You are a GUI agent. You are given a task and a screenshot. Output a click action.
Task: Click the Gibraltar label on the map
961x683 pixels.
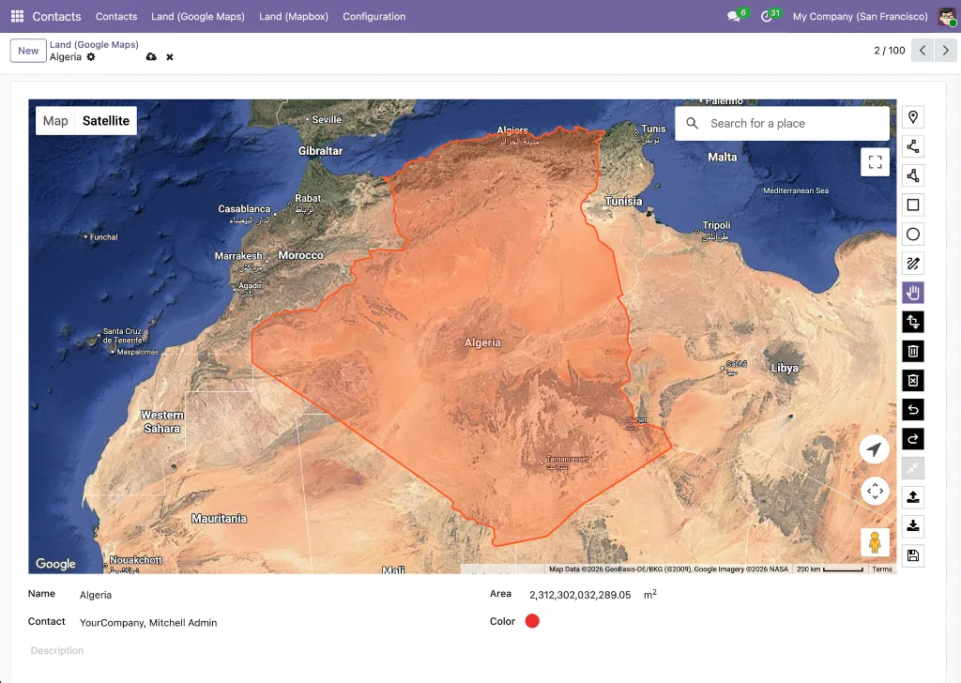tap(321, 151)
